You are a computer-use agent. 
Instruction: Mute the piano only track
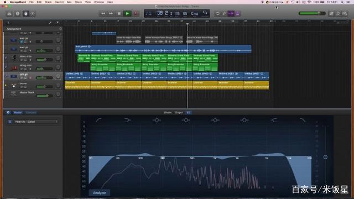[x=22, y=60]
